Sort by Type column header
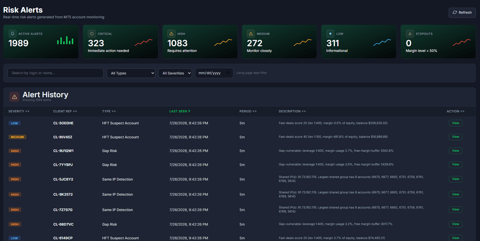Viewport: 480px width, 241px height. pos(109,111)
